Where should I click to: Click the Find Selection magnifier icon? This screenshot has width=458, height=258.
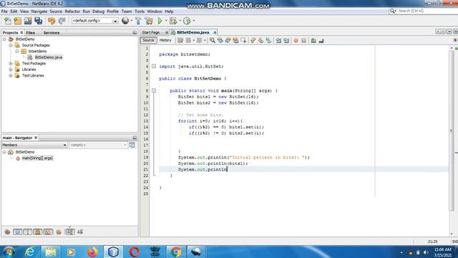[x=213, y=40]
